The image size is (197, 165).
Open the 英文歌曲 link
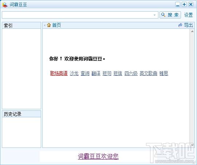pos(148,73)
